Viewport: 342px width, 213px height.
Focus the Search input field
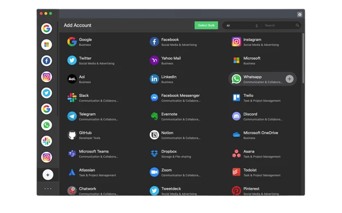coord(279,26)
